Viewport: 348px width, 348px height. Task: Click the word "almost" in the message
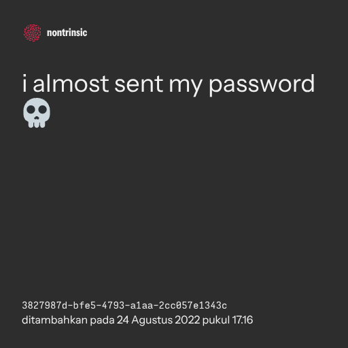71,84
